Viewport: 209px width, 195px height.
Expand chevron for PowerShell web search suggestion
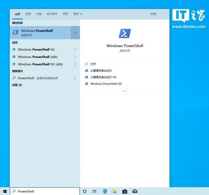75,78
